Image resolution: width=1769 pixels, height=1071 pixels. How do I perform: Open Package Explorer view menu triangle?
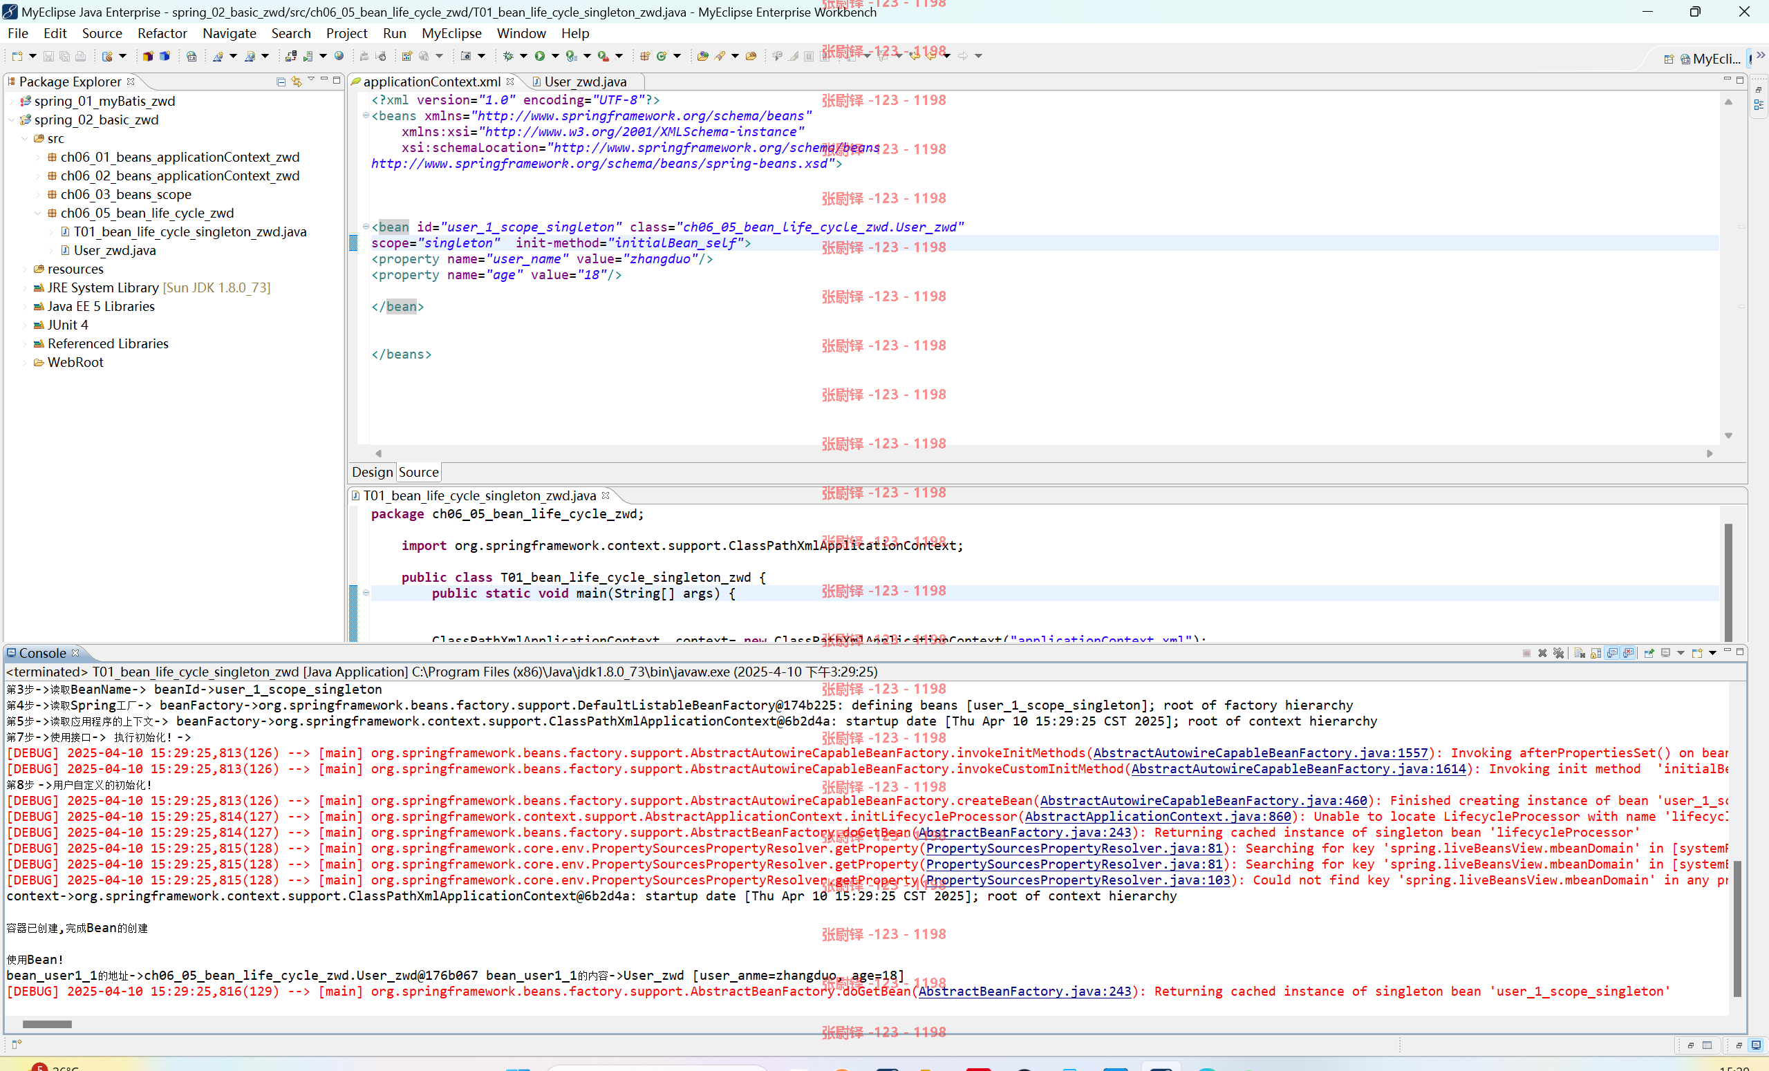point(311,79)
